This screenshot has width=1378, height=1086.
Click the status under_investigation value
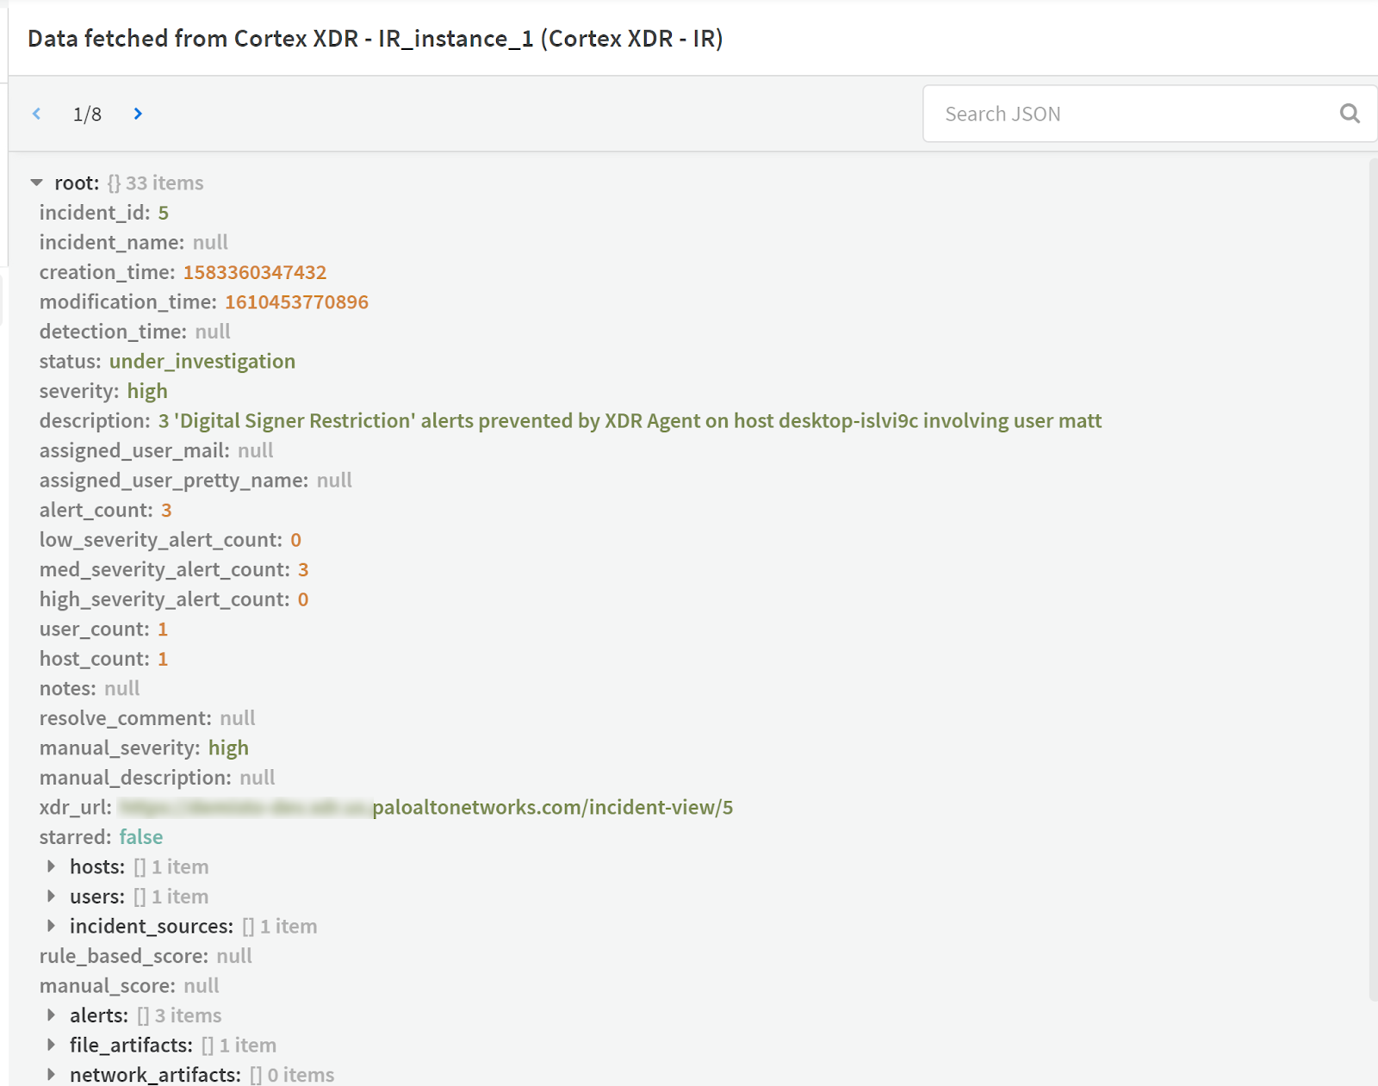click(202, 361)
